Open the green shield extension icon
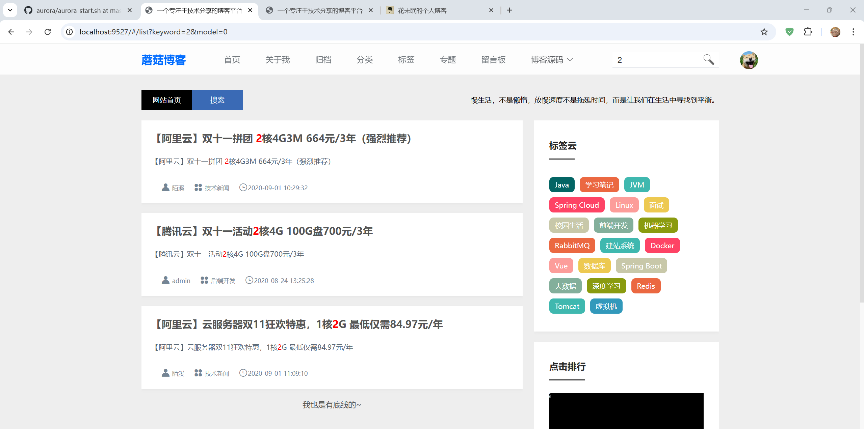The height and width of the screenshot is (429, 864). coord(789,32)
